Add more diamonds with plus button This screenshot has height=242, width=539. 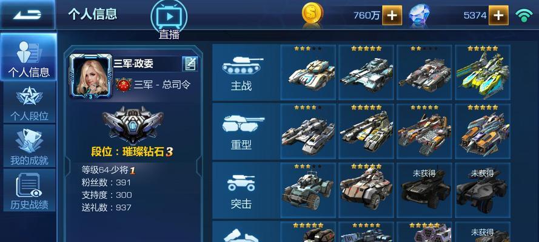(498, 15)
